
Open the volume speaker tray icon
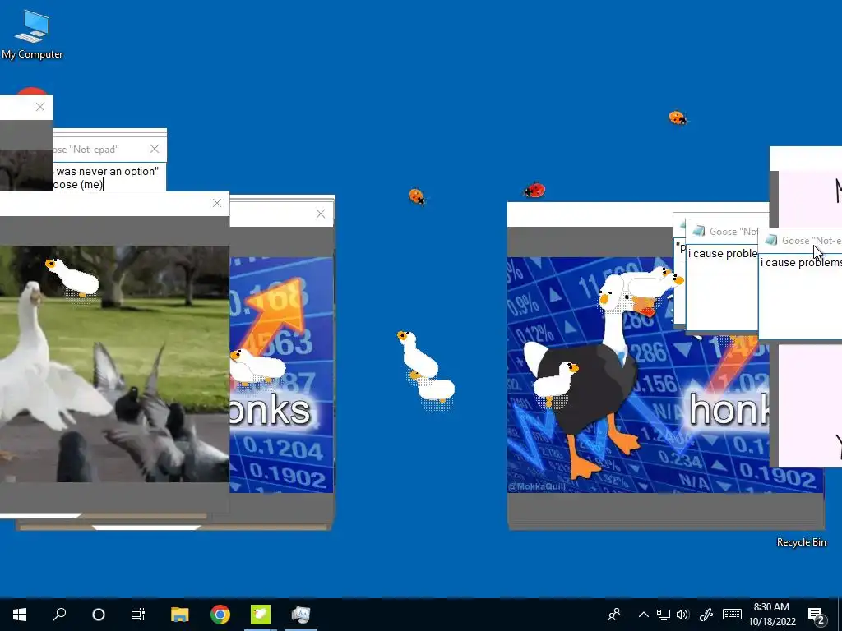(x=682, y=615)
